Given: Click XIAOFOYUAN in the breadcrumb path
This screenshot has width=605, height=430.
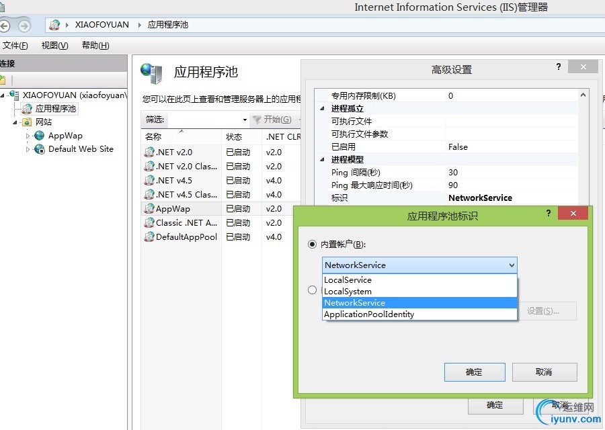Looking at the screenshot, I should tap(102, 25).
